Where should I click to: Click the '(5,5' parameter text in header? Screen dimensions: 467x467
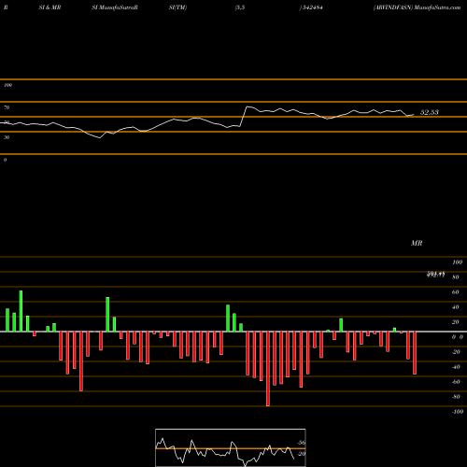[x=240, y=7]
